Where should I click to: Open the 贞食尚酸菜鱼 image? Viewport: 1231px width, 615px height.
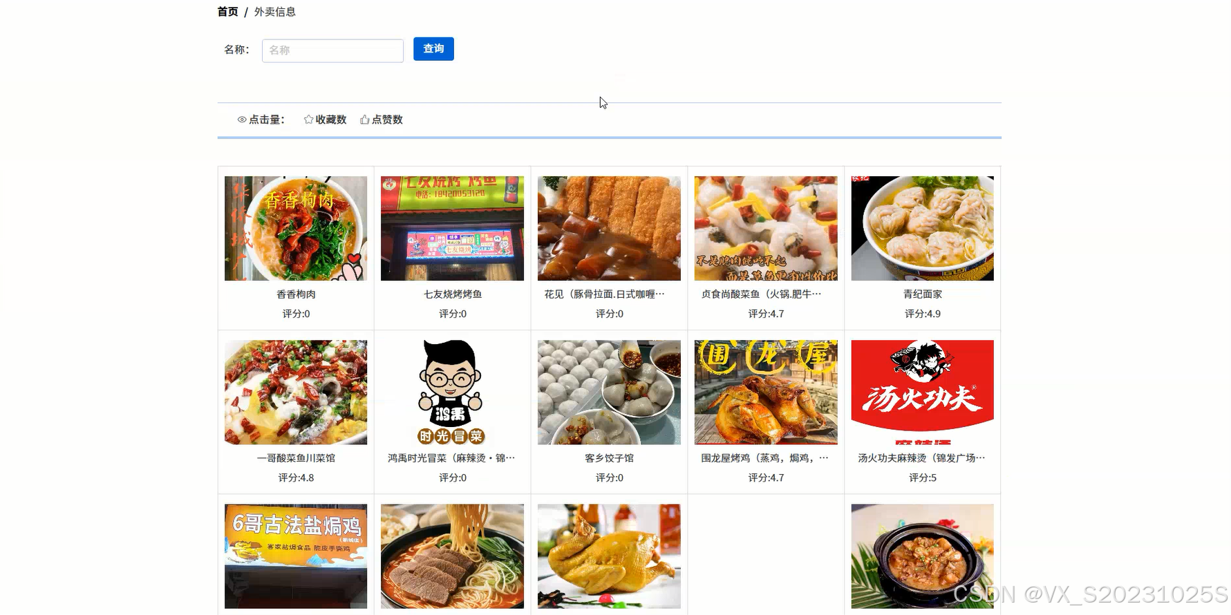766,228
